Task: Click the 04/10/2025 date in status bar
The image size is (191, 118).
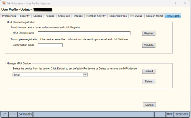Action: coord(25,114)
